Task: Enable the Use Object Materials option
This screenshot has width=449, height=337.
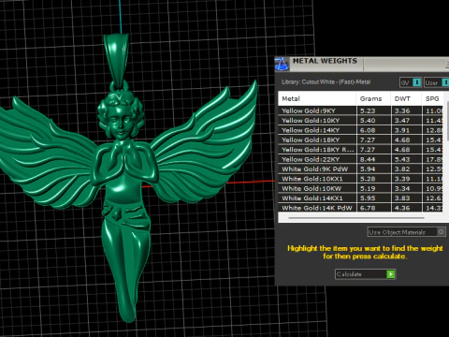Action: click(406, 232)
